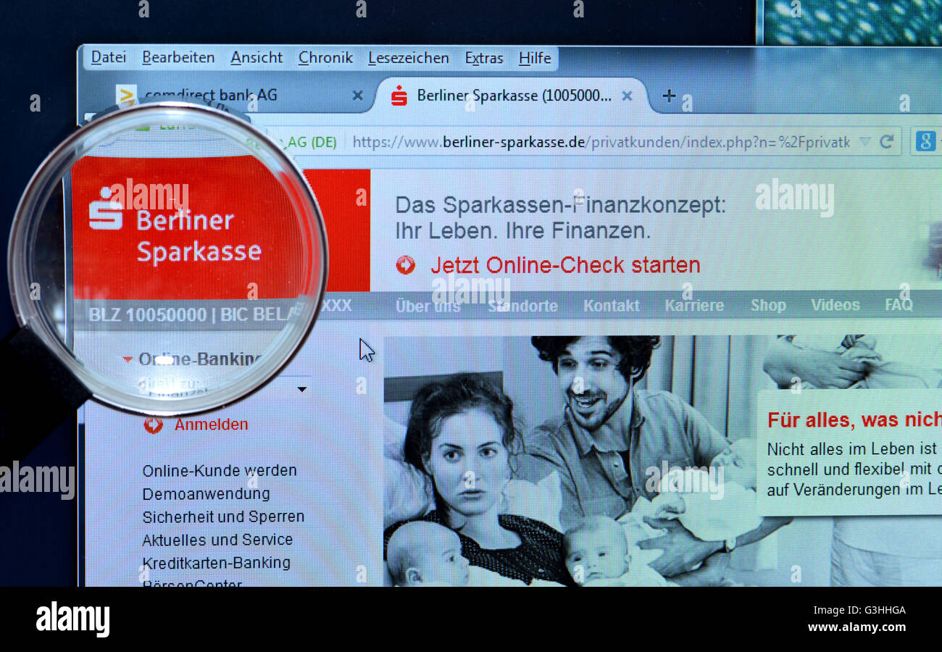This screenshot has width=942, height=652.
Task: Open the Videos navigation link
Action: pyautogui.click(x=835, y=305)
